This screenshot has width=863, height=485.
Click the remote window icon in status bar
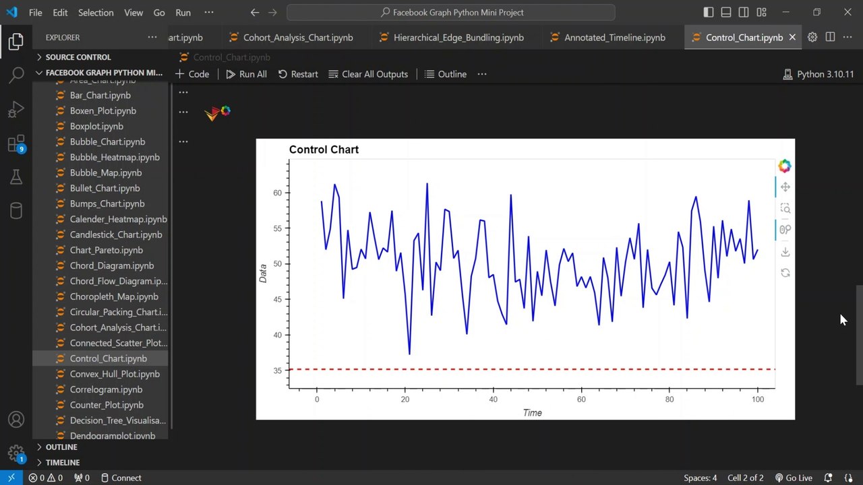[11, 478]
